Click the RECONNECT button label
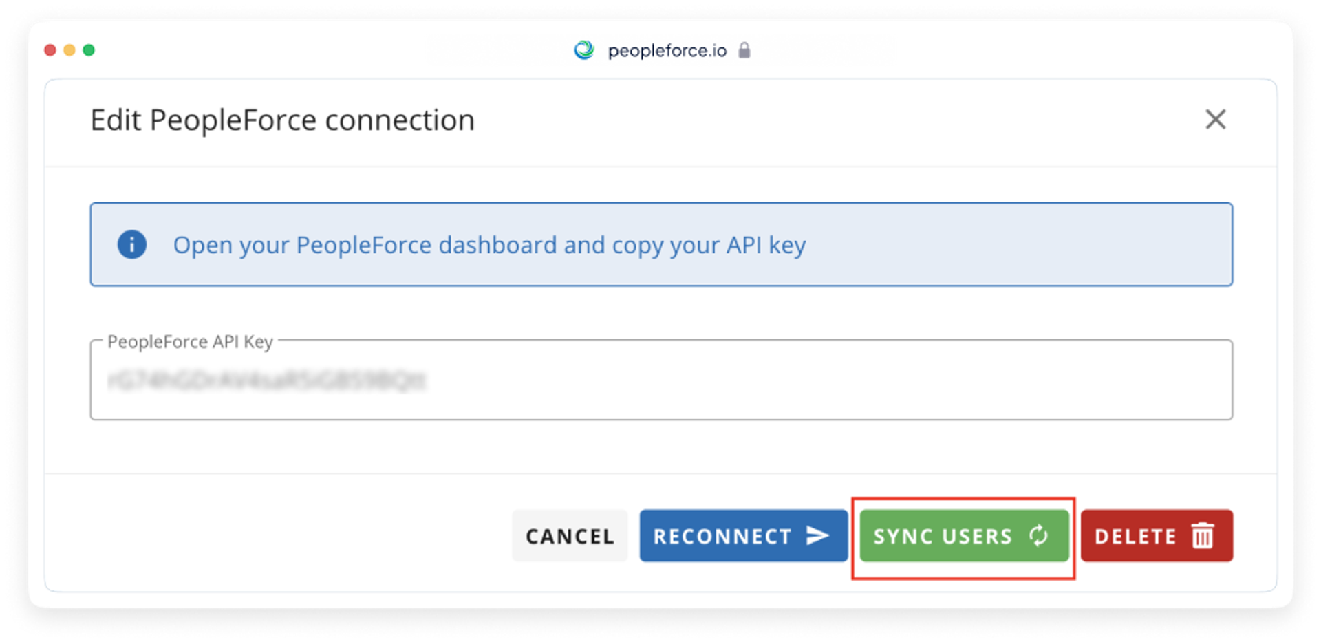Image resolution: width=1321 pixels, height=644 pixels. [x=722, y=537]
